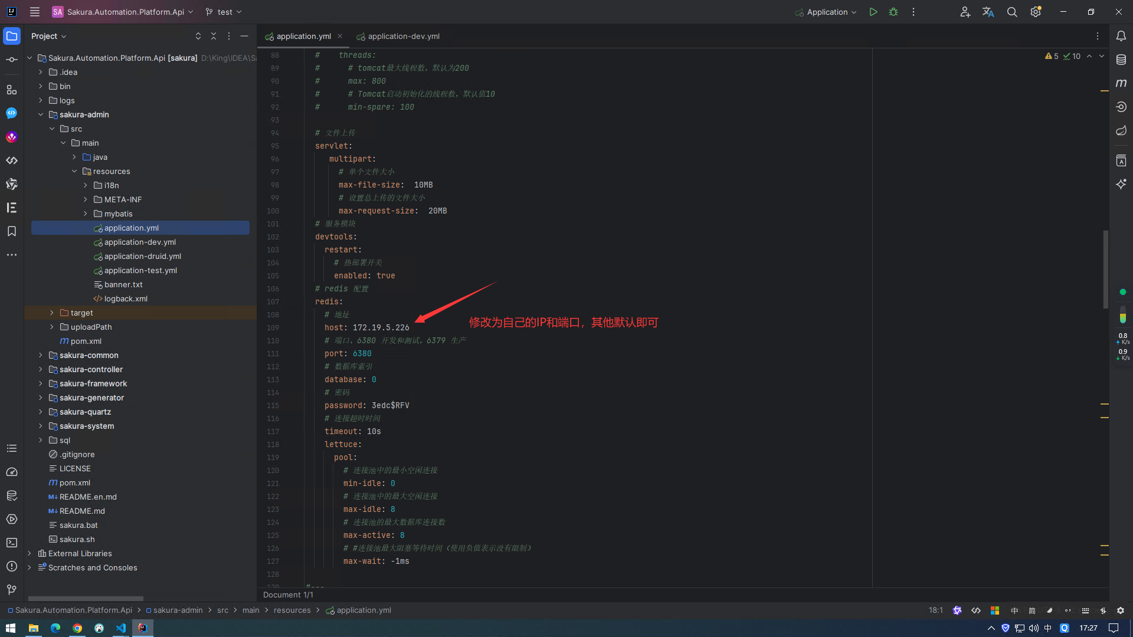The height and width of the screenshot is (637, 1133).
Task: Expand the target folder
Action: point(52,313)
